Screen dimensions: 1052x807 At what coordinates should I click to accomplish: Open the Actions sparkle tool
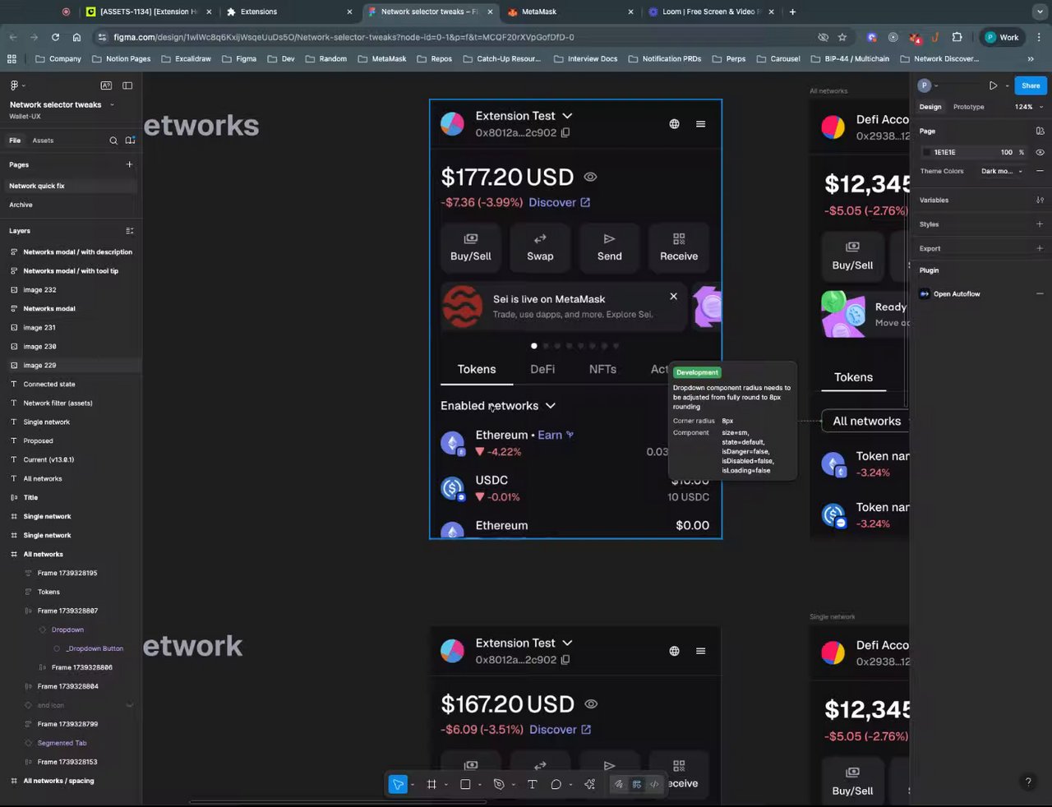coord(589,784)
